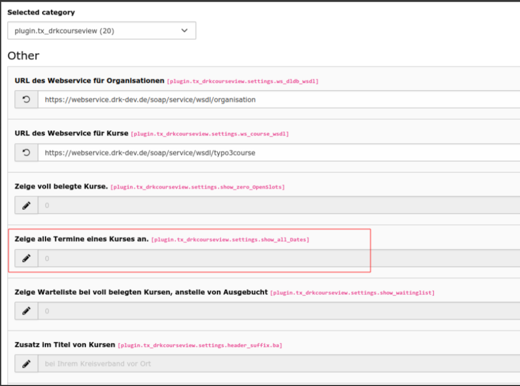The height and width of the screenshot is (386, 520).
Task: Click the header_suffix.ba constant key text
Action: [x=200, y=345]
